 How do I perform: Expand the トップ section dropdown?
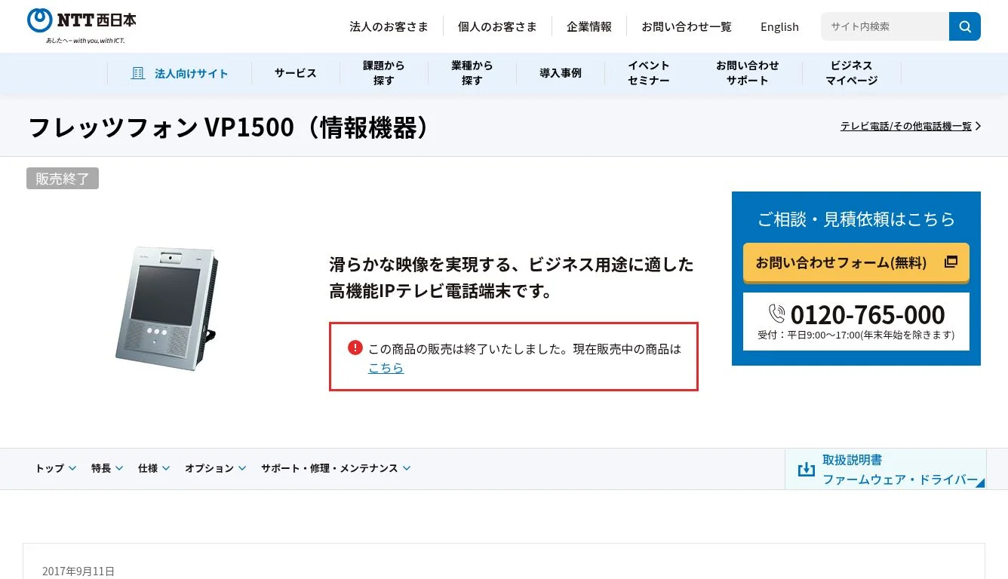tap(56, 468)
